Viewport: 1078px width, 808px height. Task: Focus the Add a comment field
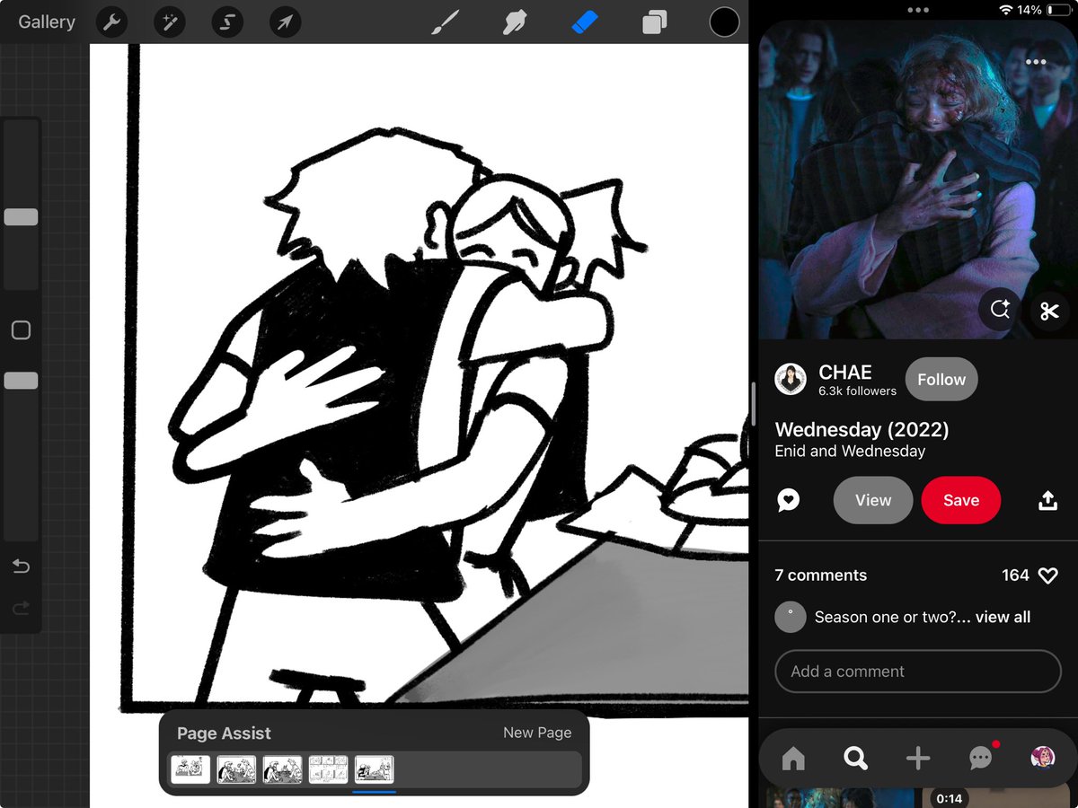tap(918, 672)
